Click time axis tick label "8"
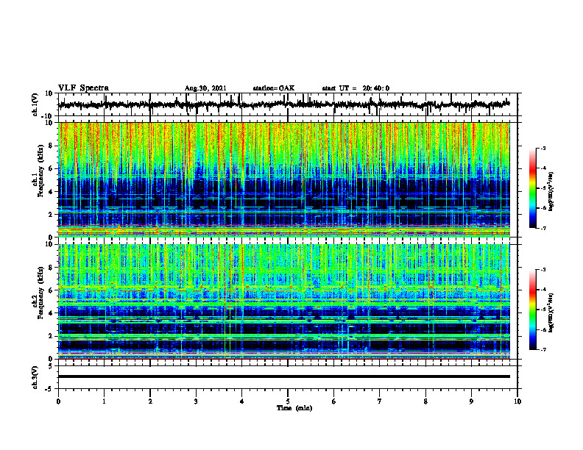 click(x=425, y=401)
